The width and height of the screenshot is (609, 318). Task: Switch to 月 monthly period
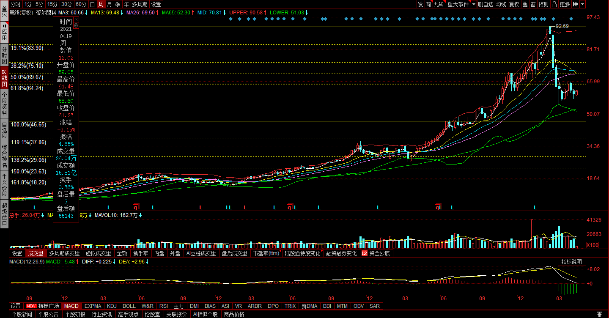110,4
